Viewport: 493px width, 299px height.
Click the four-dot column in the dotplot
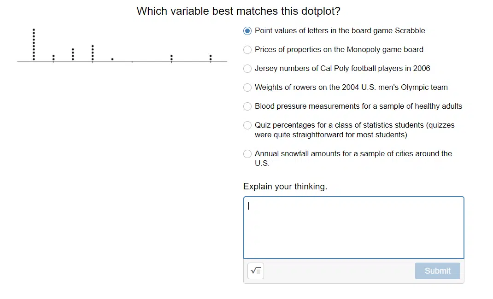[x=73, y=54]
